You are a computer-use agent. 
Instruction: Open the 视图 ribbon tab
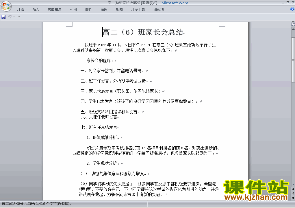(x=119, y=10)
